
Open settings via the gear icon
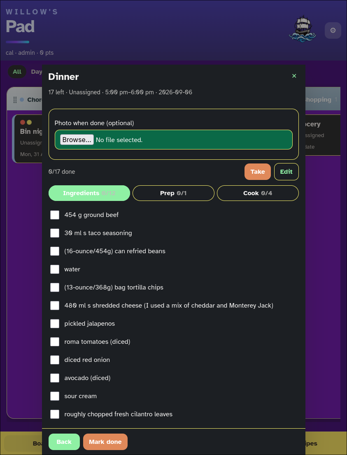[x=333, y=30]
